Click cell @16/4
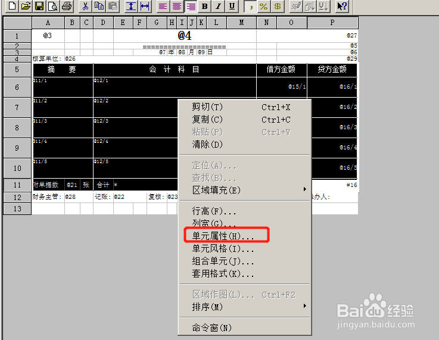The width and height of the screenshot is (439, 340). coord(335,148)
